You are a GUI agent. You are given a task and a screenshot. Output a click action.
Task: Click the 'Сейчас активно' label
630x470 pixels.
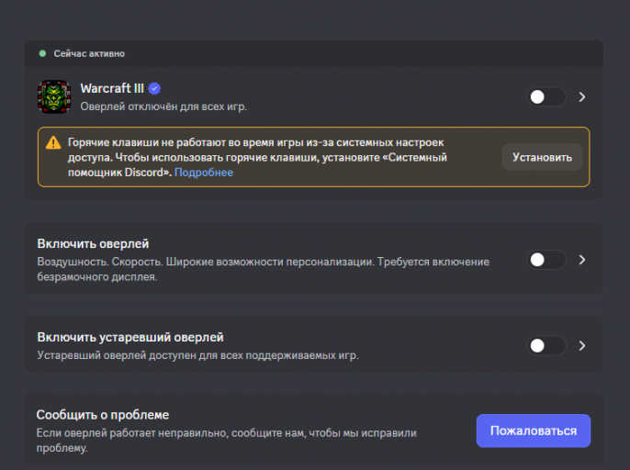pyautogui.click(x=89, y=53)
